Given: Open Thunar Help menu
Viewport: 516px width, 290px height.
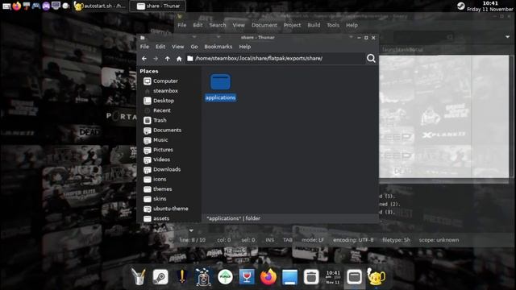Looking at the screenshot, I should point(245,47).
